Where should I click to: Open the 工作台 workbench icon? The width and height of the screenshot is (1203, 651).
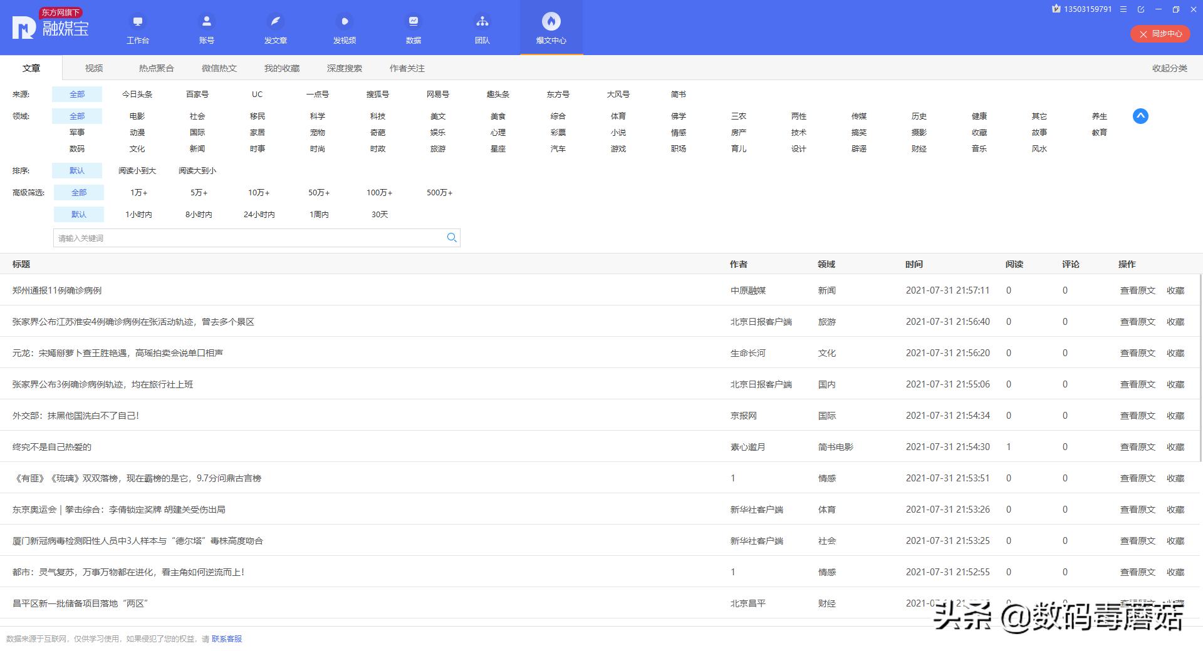(x=138, y=22)
